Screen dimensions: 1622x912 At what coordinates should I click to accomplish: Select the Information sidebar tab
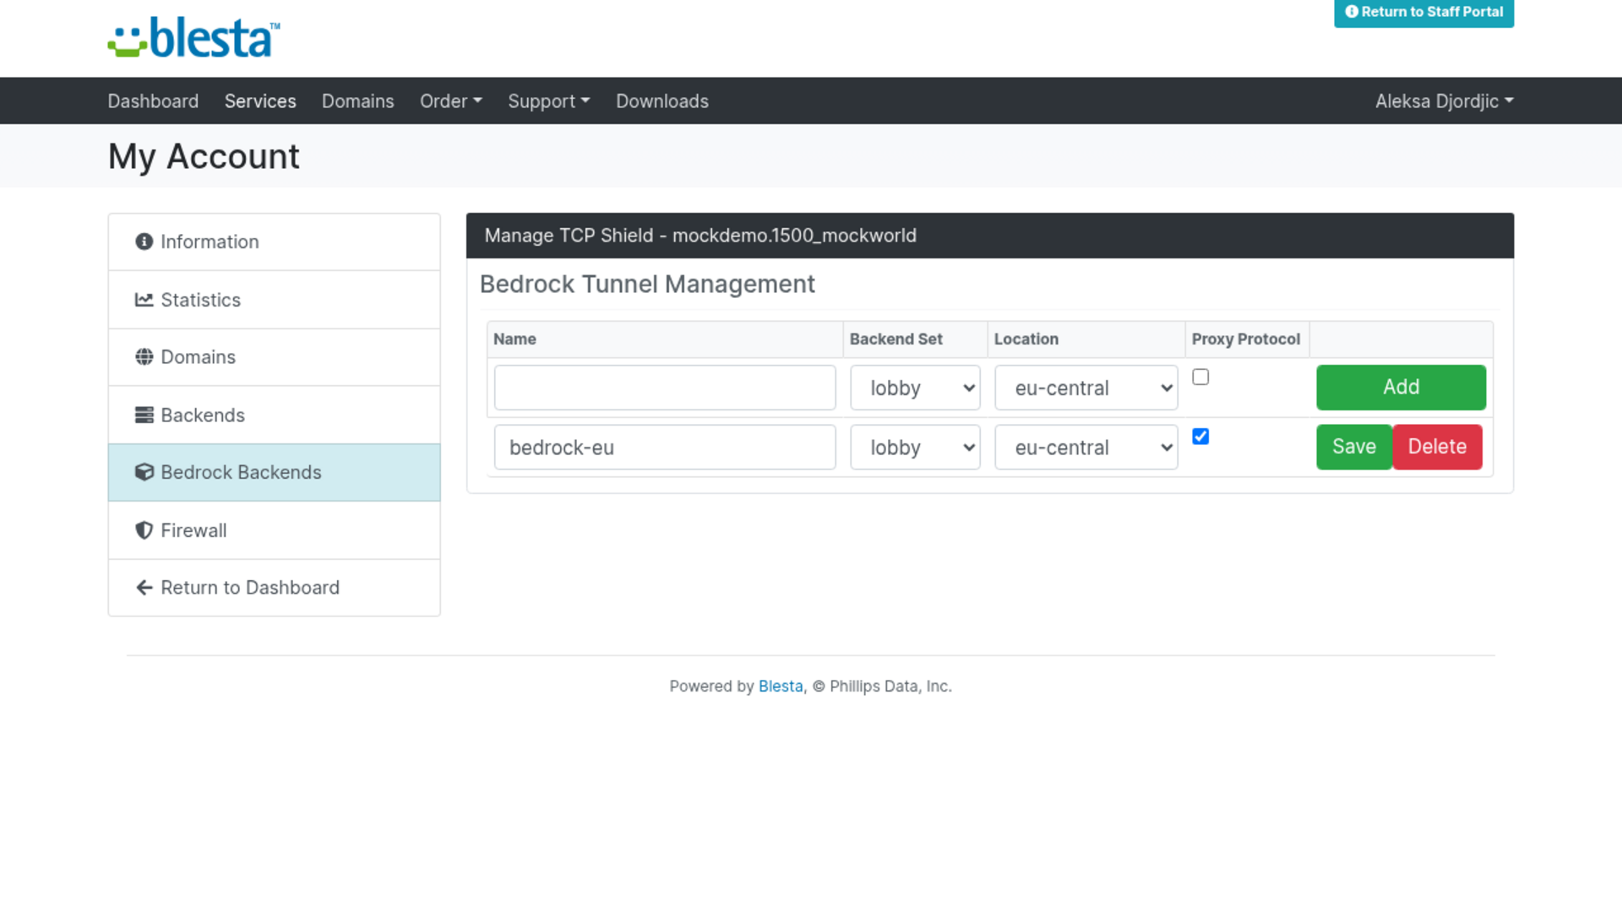tap(275, 242)
